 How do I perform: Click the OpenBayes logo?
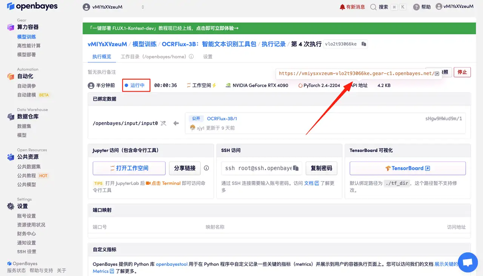[x=32, y=6]
